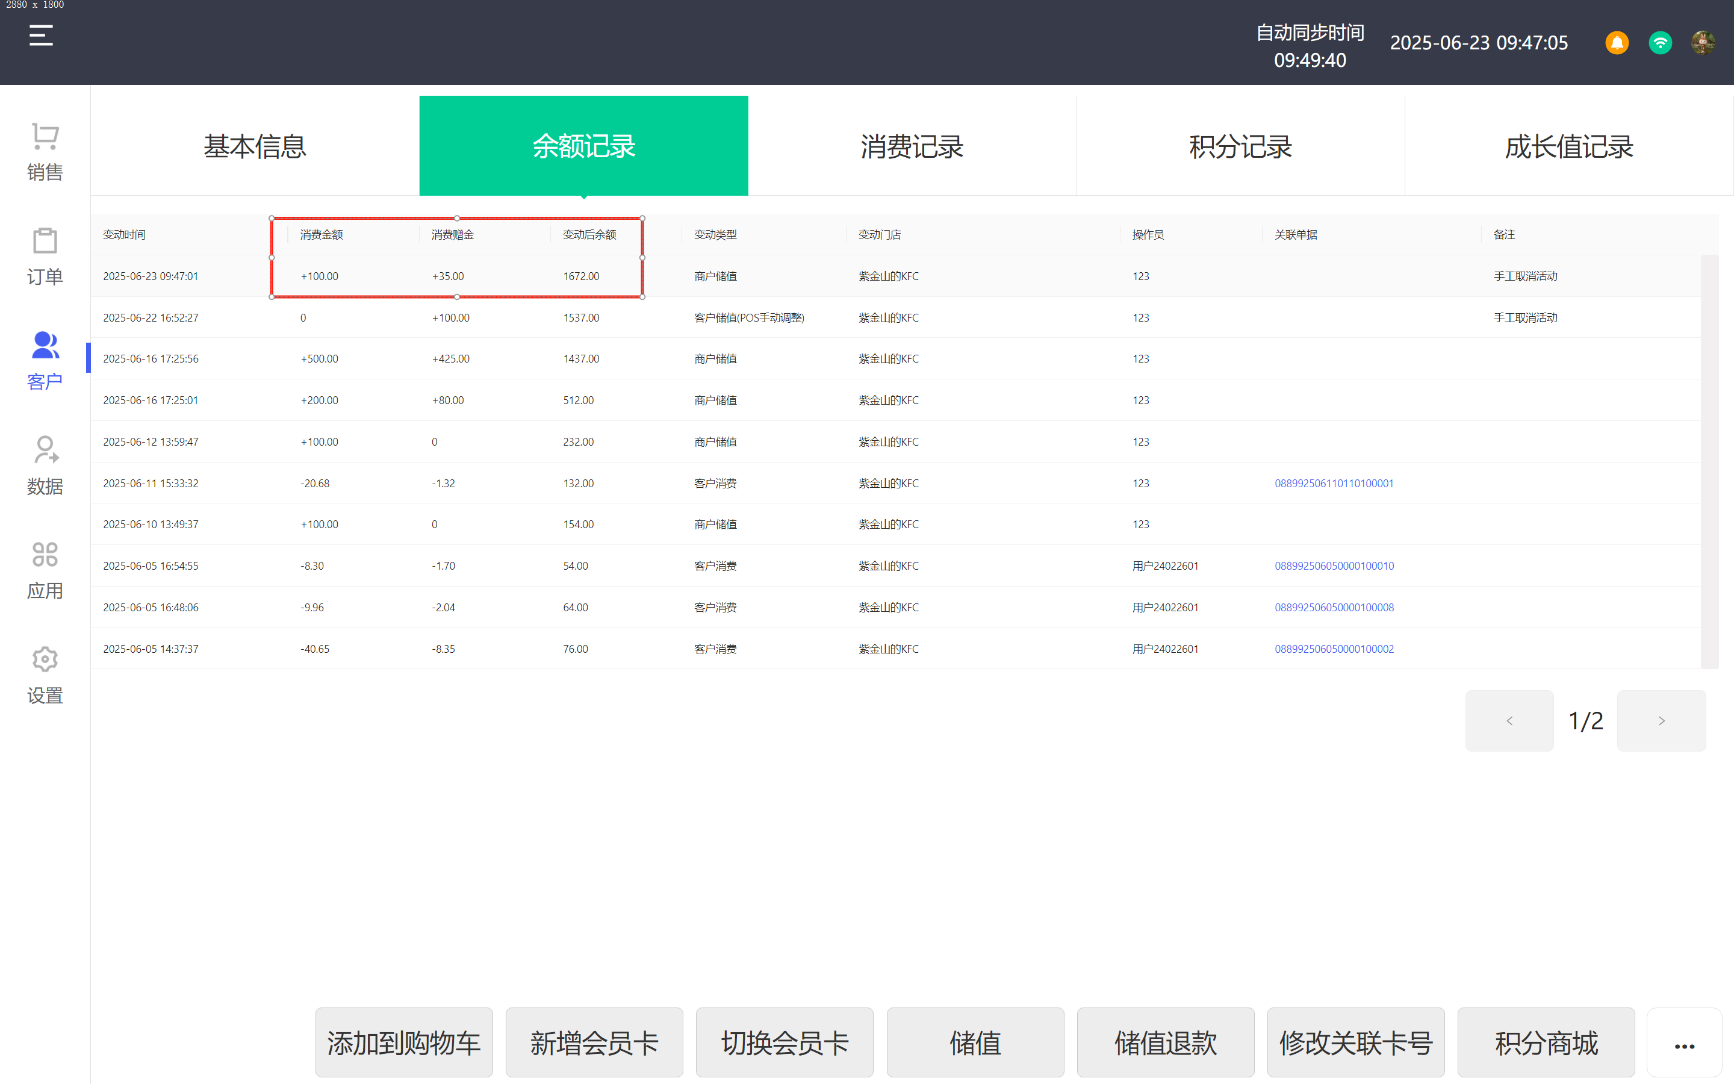This screenshot has height=1084, width=1734.
Task: Open linked order 088992506050000100002
Action: click(x=1334, y=649)
